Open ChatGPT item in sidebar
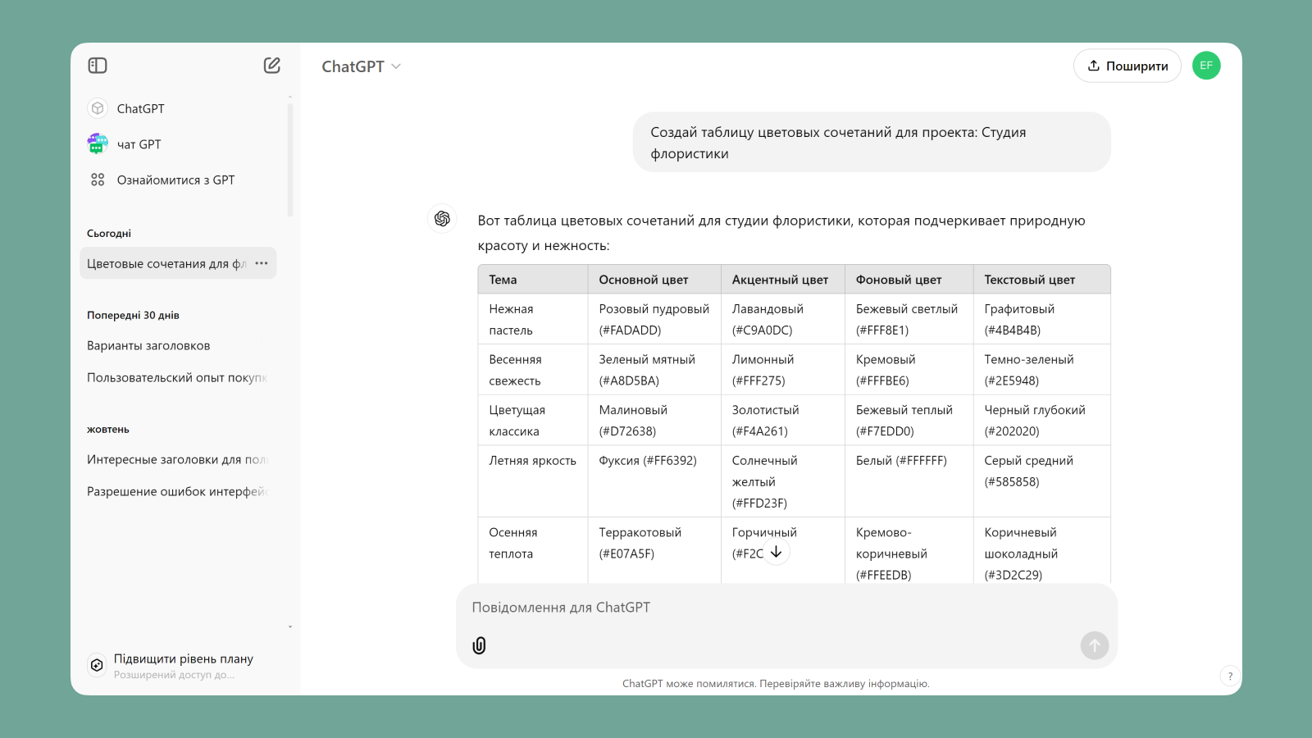Screen dimensions: 1312x738 tap(140, 108)
